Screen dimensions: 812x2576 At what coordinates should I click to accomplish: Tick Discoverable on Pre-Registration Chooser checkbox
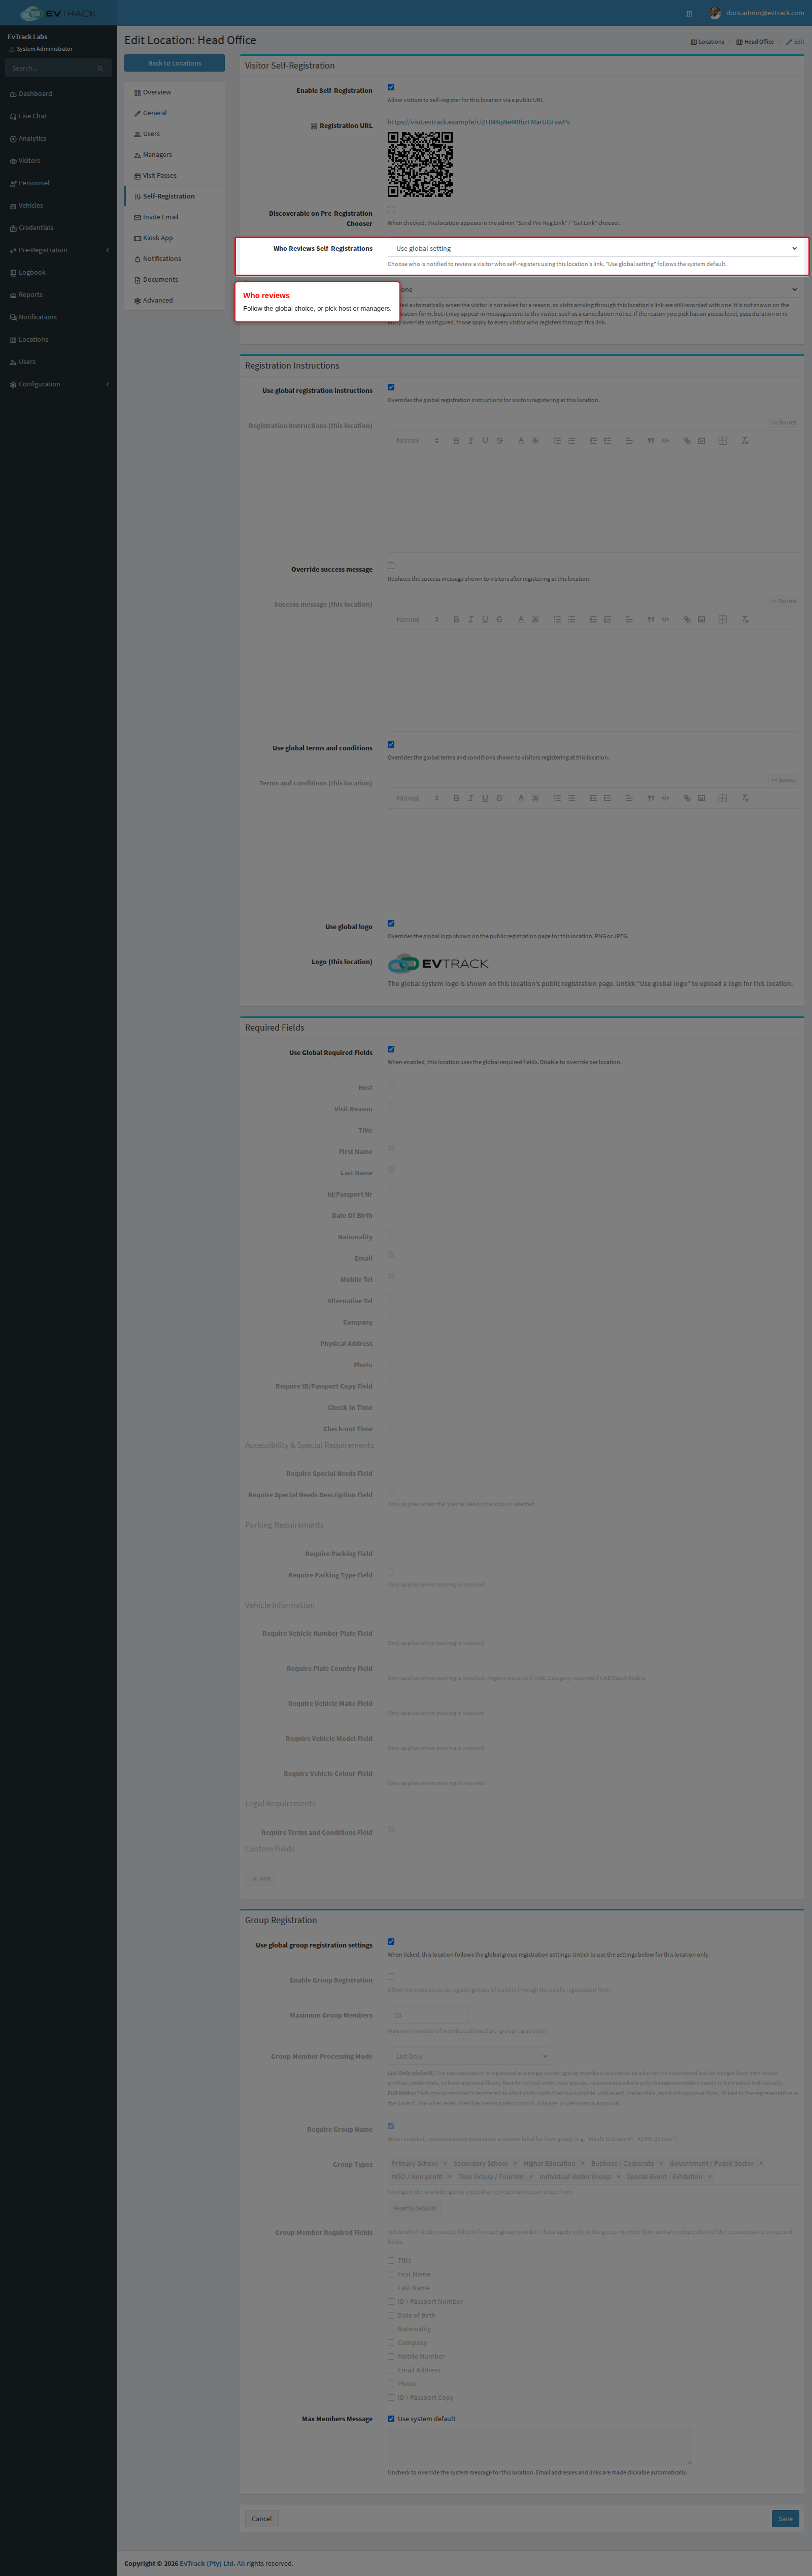(x=391, y=210)
